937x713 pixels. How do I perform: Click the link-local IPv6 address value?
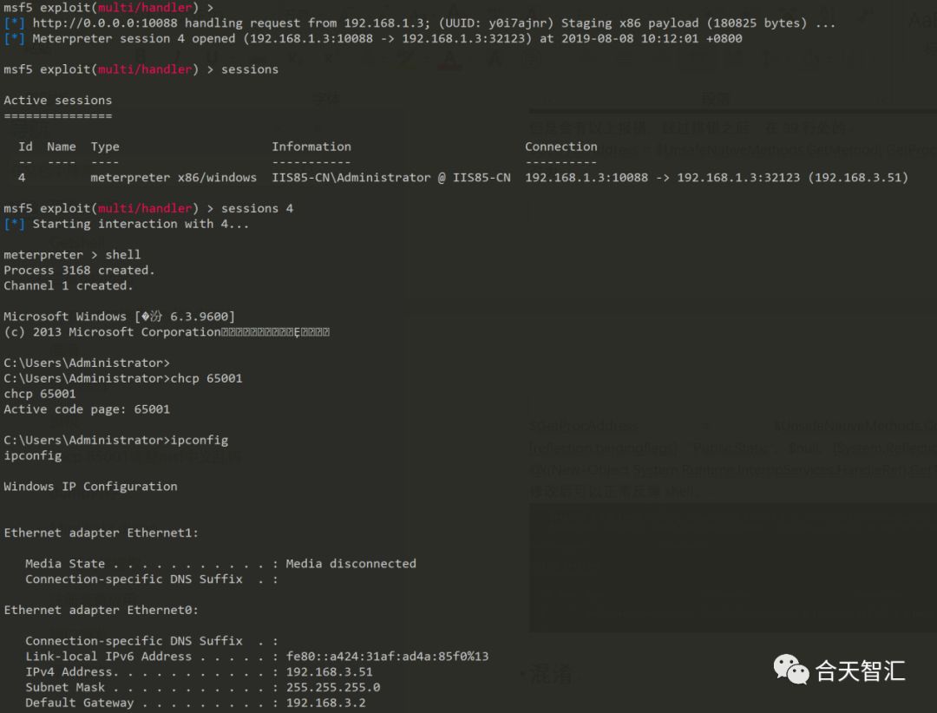(387, 657)
